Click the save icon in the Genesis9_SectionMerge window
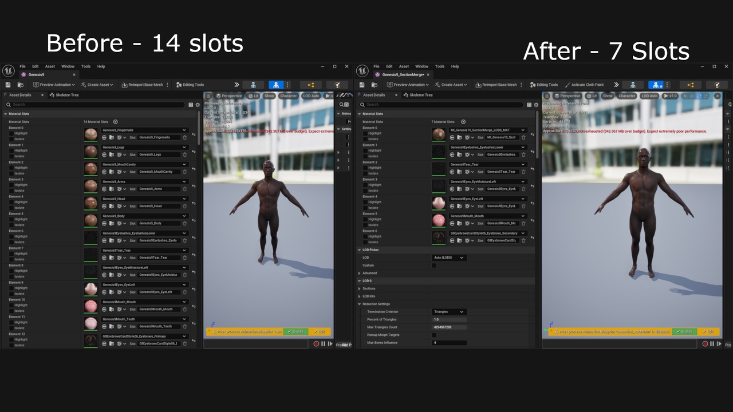 (x=361, y=85)
